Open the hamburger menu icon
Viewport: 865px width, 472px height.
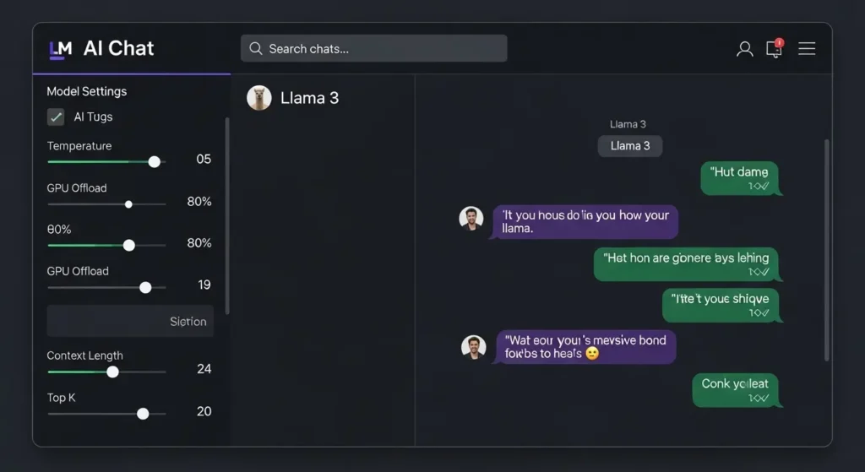[807, 49]
